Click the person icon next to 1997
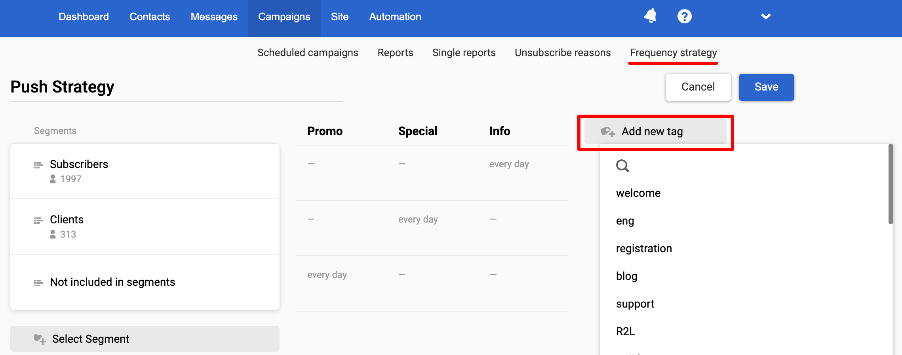902x355 pixels. [x=53, y=179]
